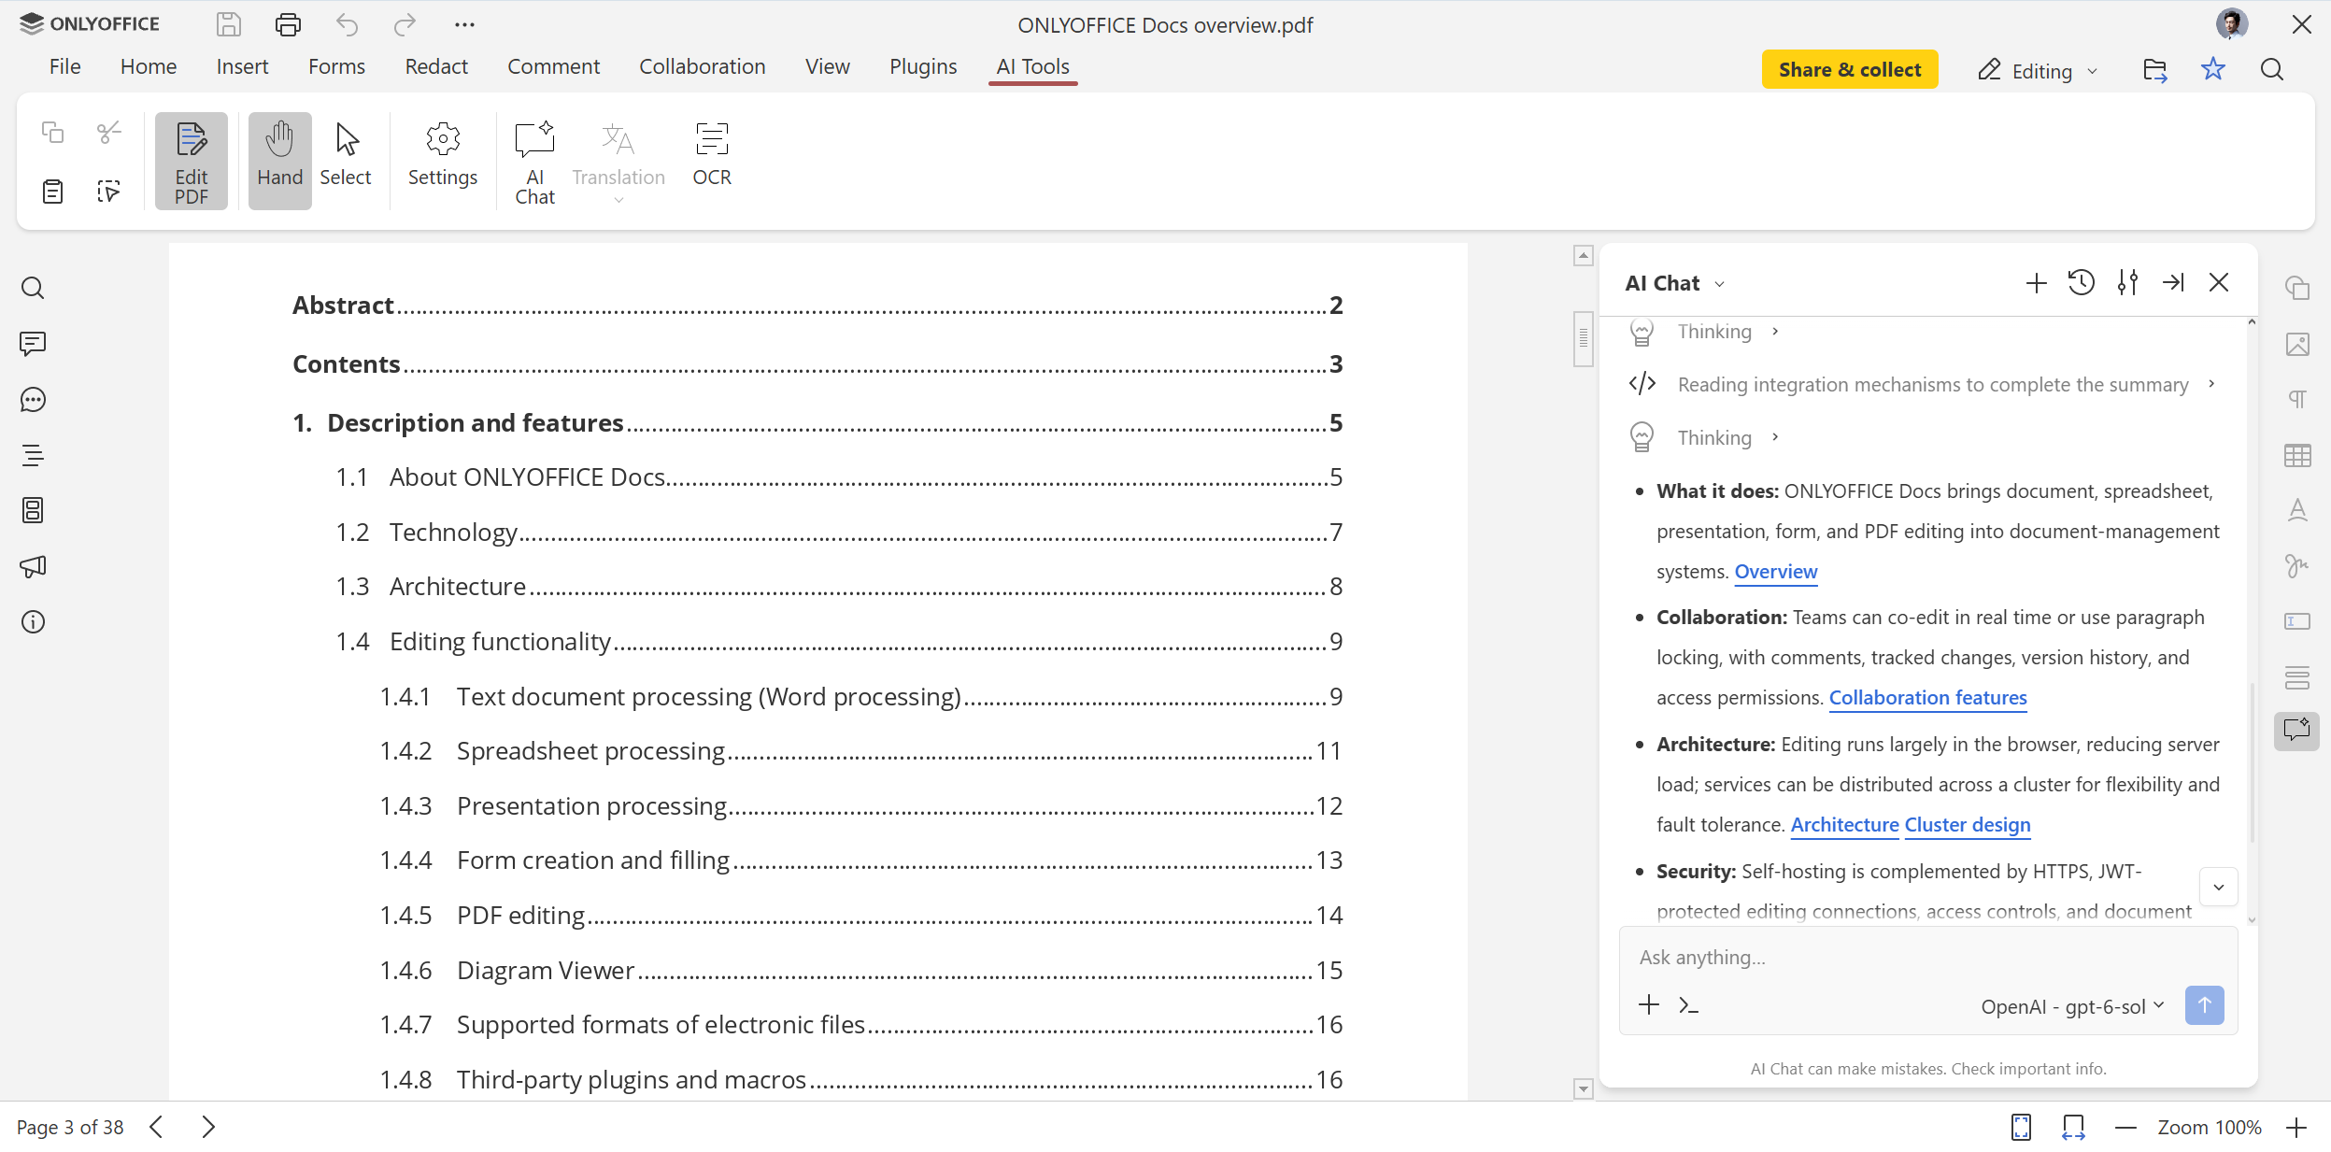
Task: Open file location folder icon
Action: tap(2155, 70)
